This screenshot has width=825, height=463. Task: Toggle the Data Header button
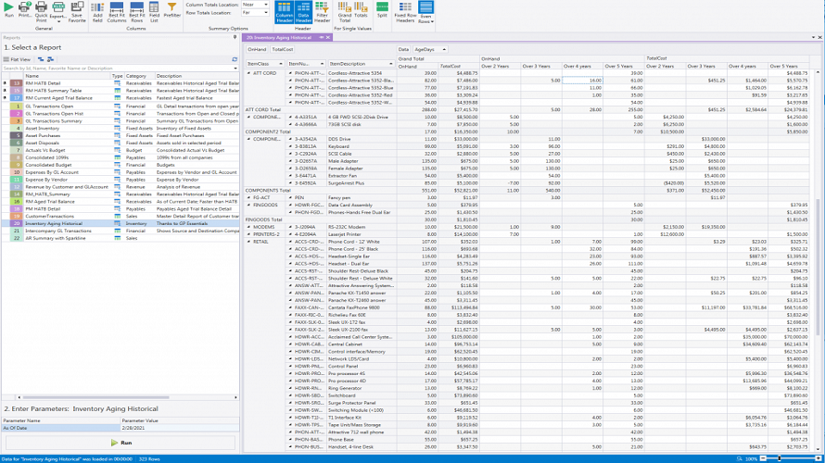click(x=303, y=12)
